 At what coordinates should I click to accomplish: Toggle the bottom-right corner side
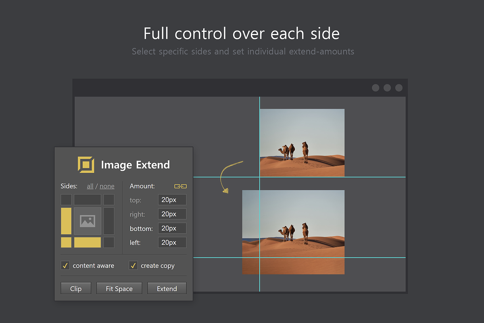click(109, 242)
